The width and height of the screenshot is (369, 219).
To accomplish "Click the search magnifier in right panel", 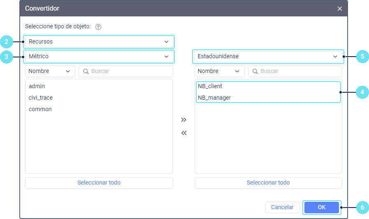I will (x=255, y=71).
